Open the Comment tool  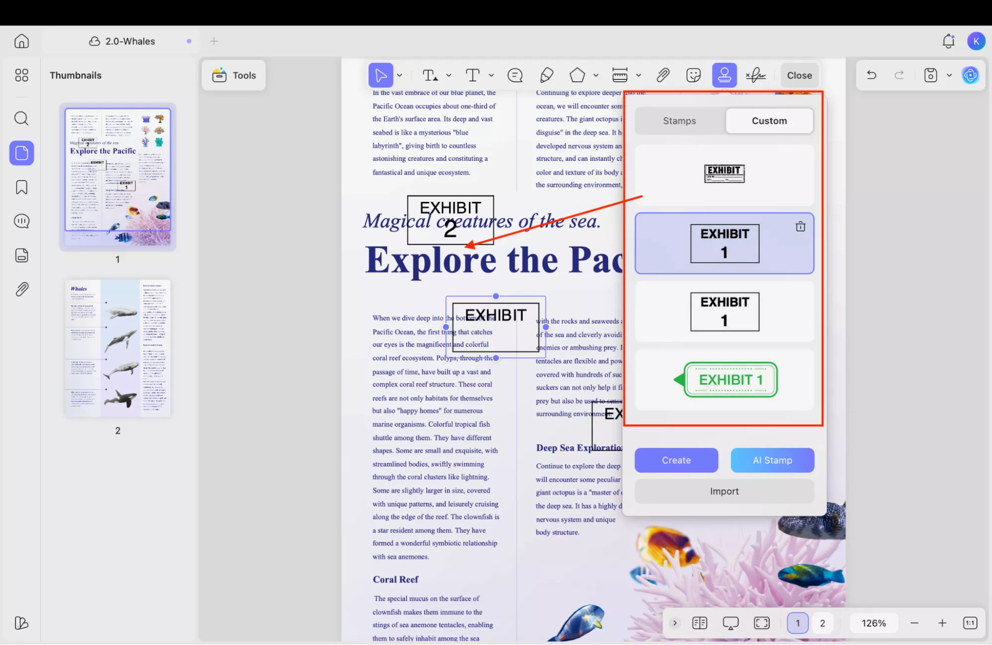(x=515, y=75)
